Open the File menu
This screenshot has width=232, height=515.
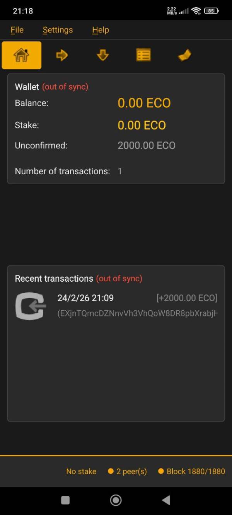17,30
